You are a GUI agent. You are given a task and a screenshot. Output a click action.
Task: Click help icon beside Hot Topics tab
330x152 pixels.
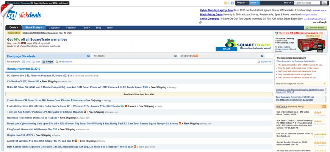176,56
